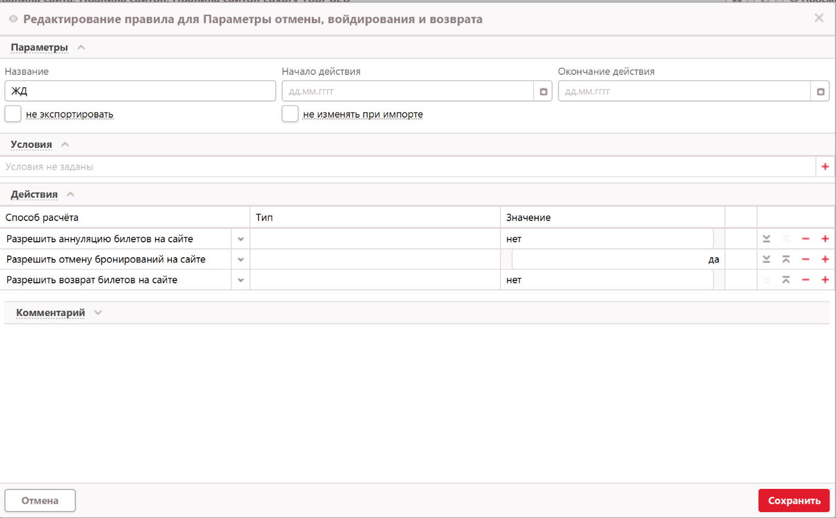Expand the Комментарий section
This screenshot has height=518, width=836.
tap(98, 312)
